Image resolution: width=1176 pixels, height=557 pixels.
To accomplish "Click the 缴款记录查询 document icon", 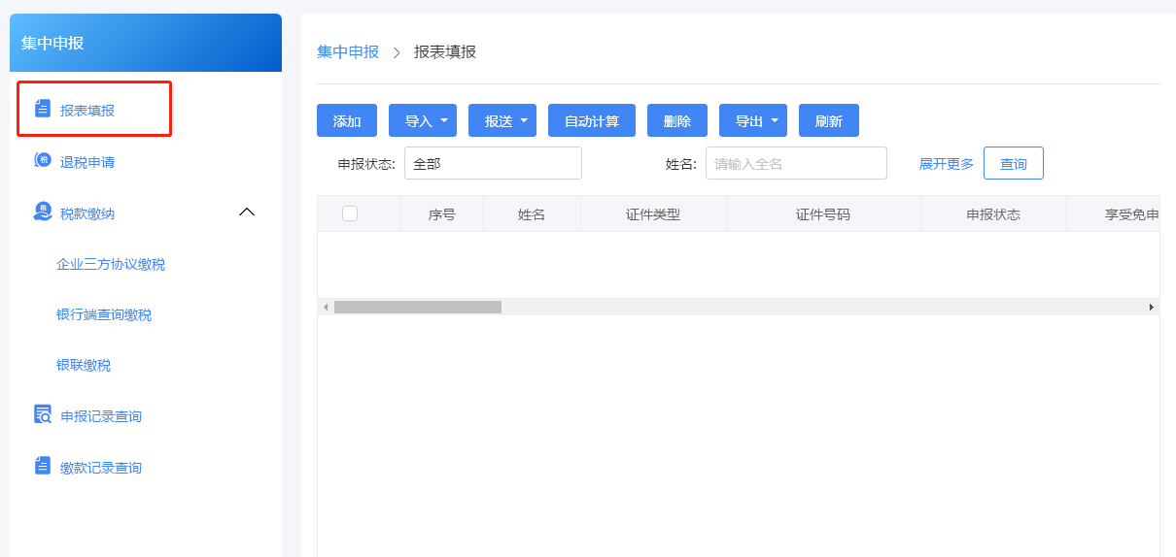I will pos(43,467).
